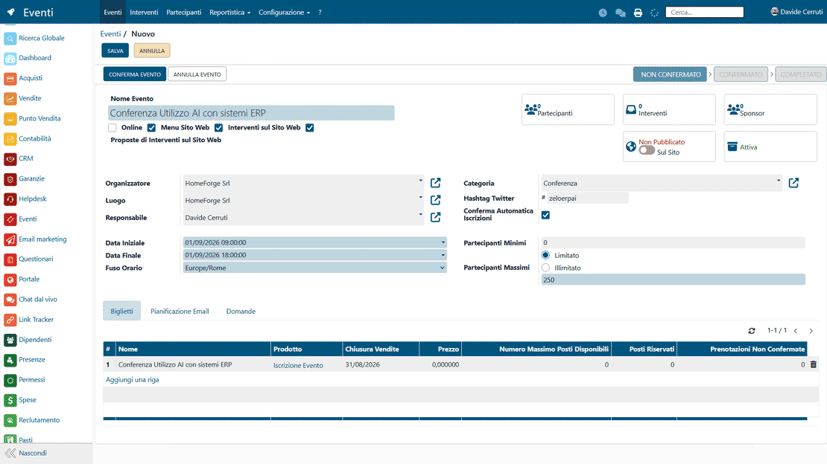The image size is (827, 464).
Task: Open Iscrizione Evento product link
Action: (298, 365)
